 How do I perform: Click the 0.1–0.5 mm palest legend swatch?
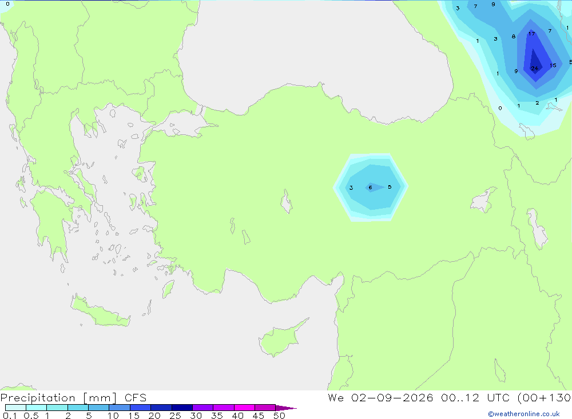15,408
